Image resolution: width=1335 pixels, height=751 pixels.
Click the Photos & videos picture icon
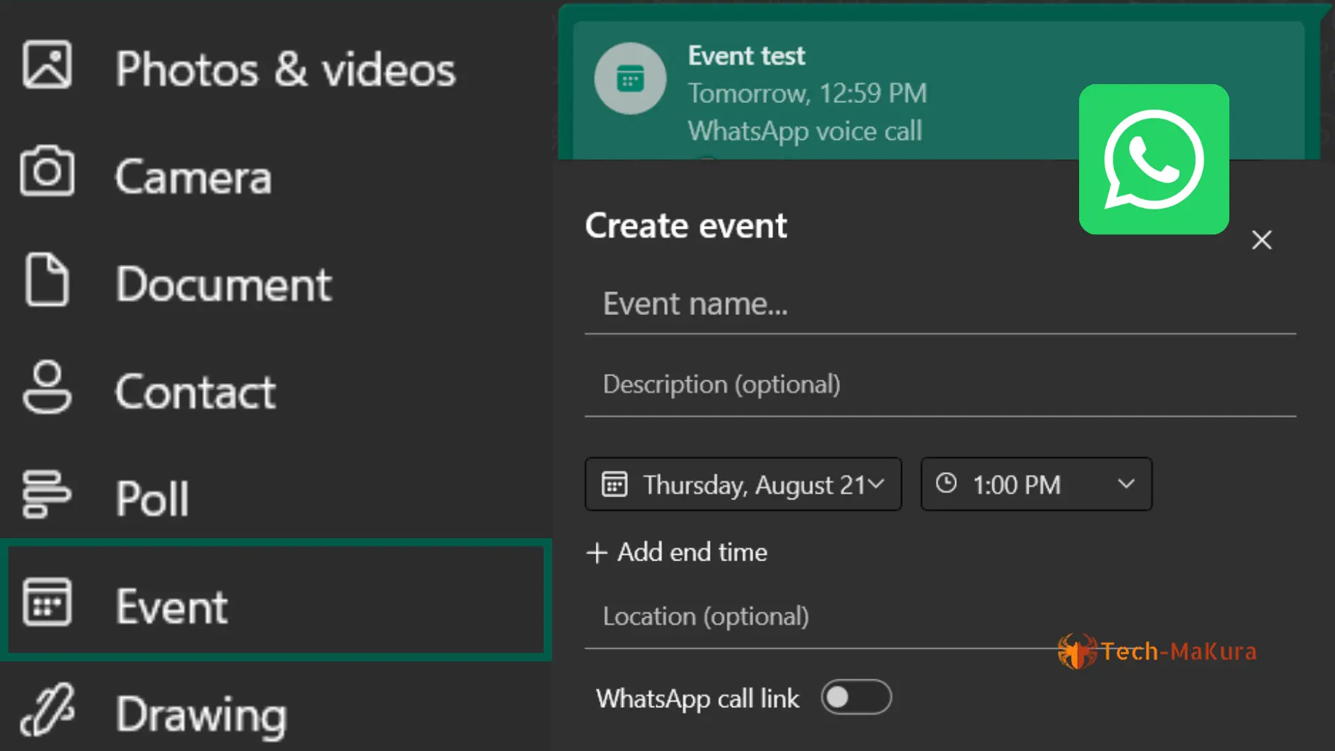click(x=47, y=65)
